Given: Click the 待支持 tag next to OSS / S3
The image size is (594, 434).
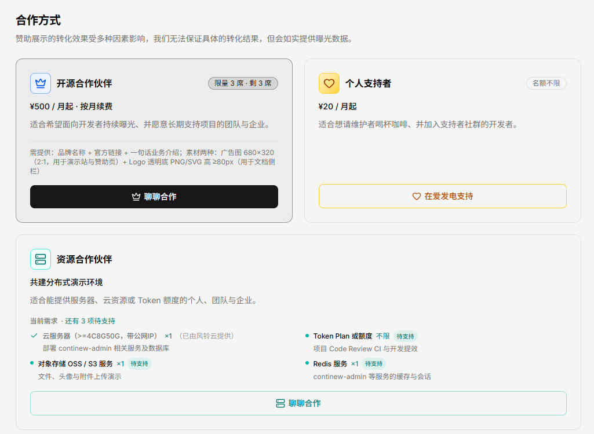Looking at the screenshot, I should click(x=140, y=363).
